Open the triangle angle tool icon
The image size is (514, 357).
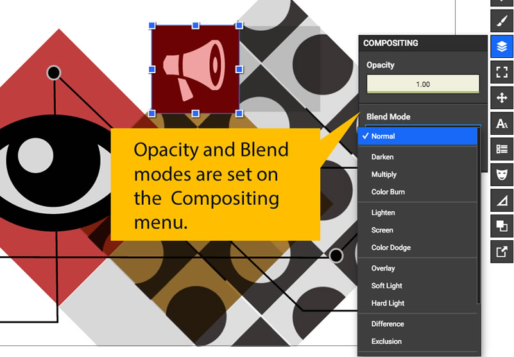tap(501, 200)
